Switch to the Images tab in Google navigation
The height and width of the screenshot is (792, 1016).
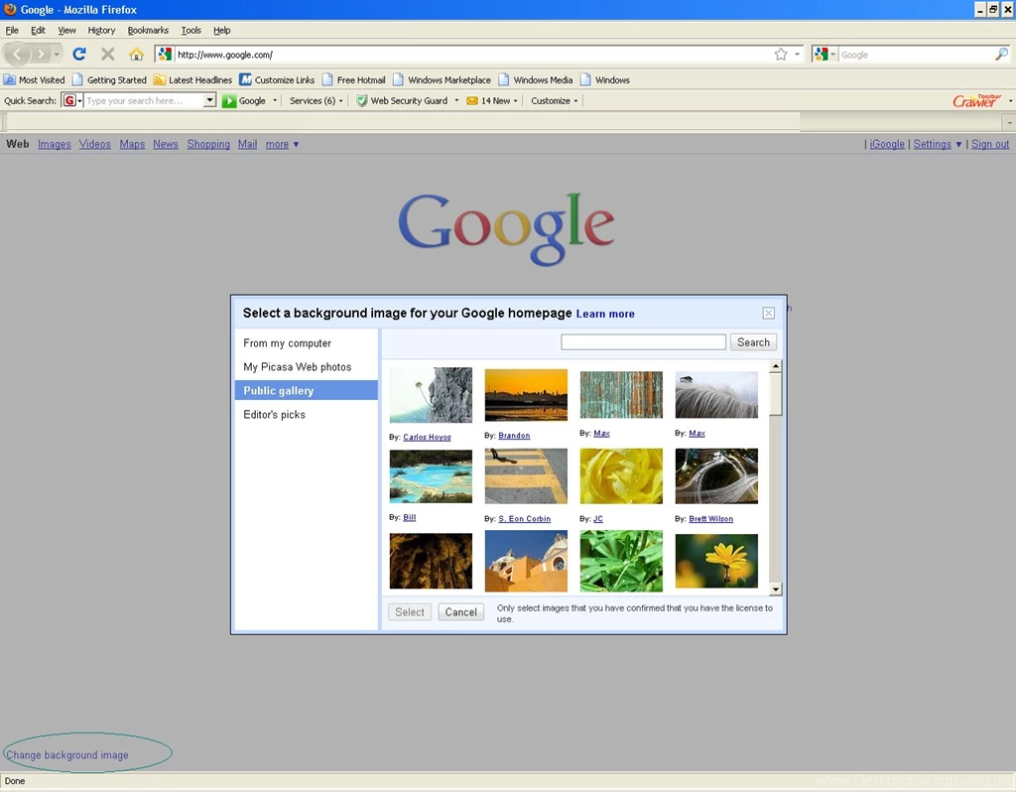coord(54,144)
